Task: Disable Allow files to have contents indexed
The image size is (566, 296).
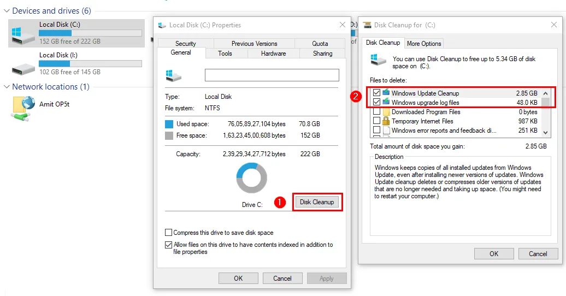Action: [168, 245]
